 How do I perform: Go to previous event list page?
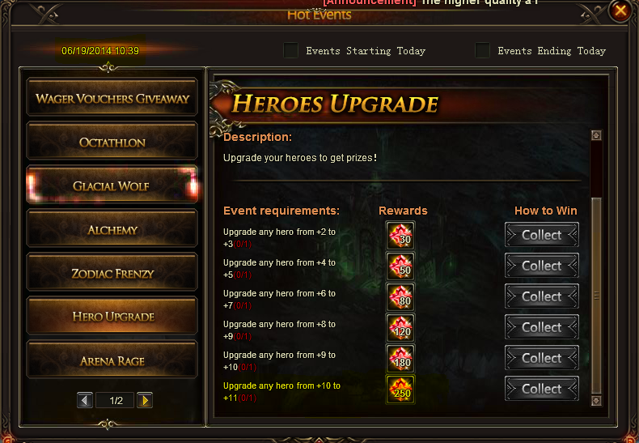pyautogui.click(x=85, y=401)
